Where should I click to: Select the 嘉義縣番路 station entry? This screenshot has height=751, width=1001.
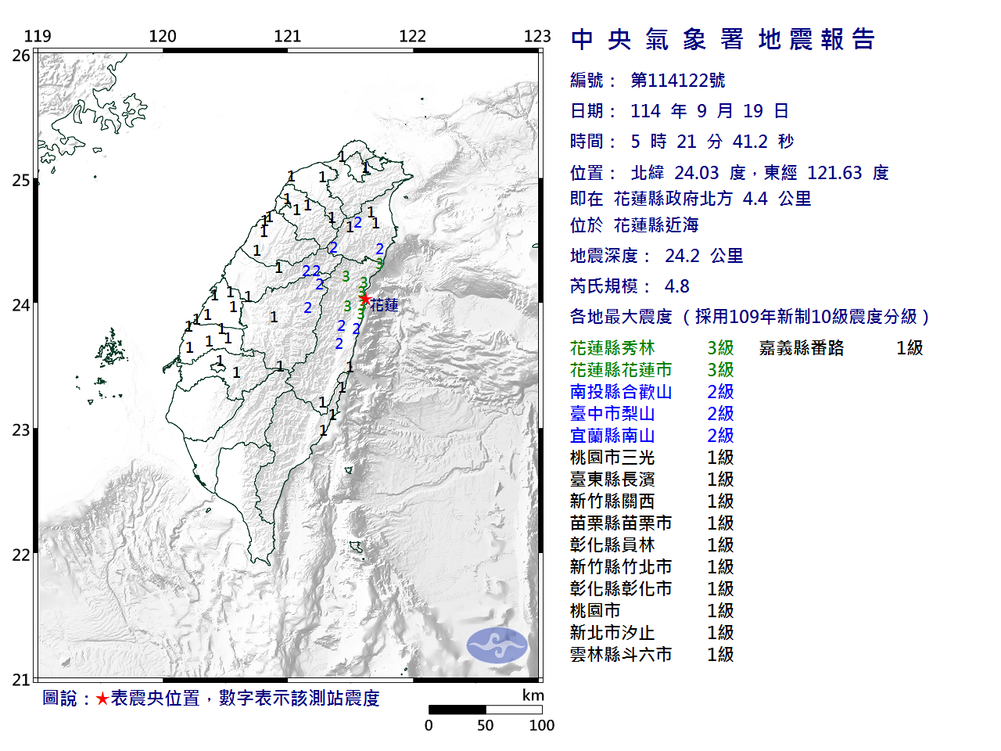(x=802, y=348)
